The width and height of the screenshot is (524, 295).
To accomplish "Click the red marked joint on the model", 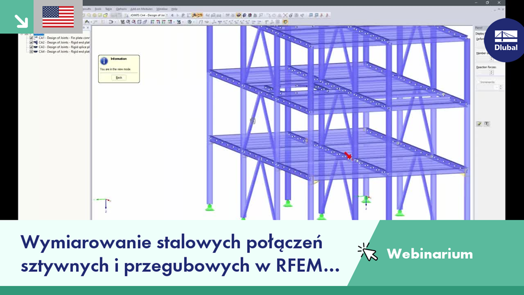I will coord(348,156).
